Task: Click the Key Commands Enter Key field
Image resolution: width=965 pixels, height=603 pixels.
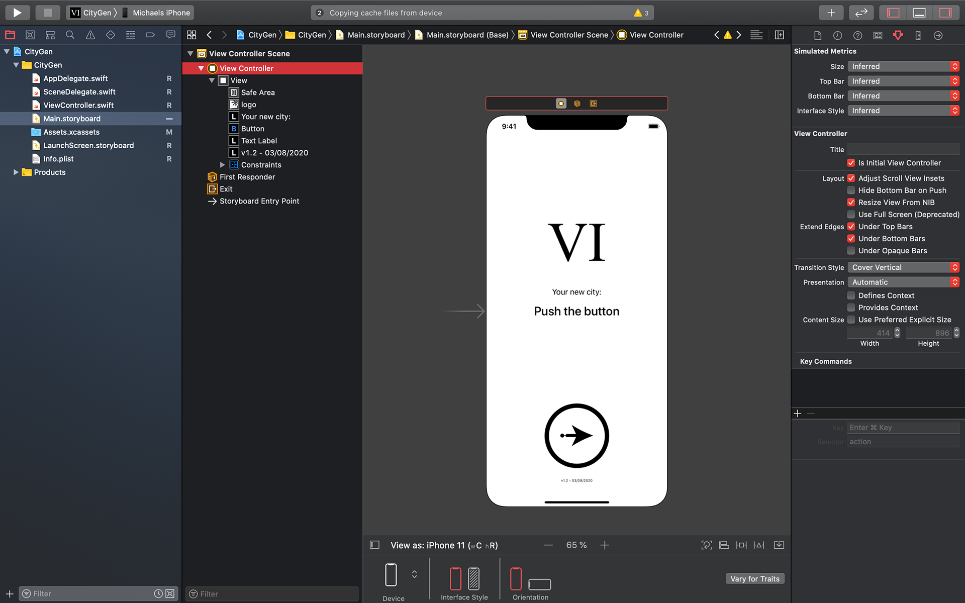Action: pos(903,428)
